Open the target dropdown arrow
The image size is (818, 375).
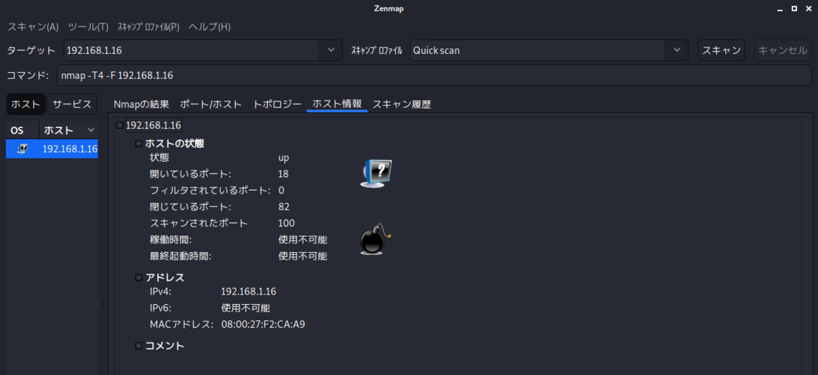331,50
